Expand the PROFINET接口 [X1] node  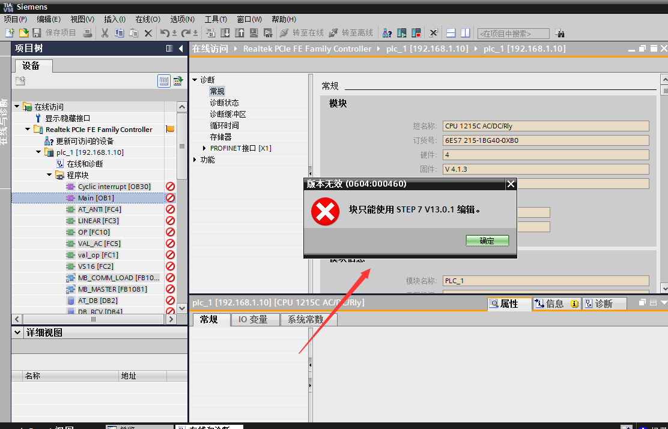click(x=204, y=148)
